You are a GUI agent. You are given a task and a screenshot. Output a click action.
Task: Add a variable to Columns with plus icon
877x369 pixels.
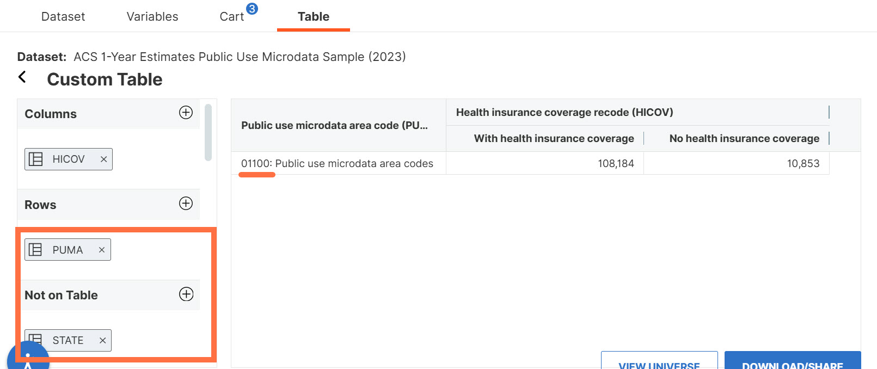click(x=186, y=112)
